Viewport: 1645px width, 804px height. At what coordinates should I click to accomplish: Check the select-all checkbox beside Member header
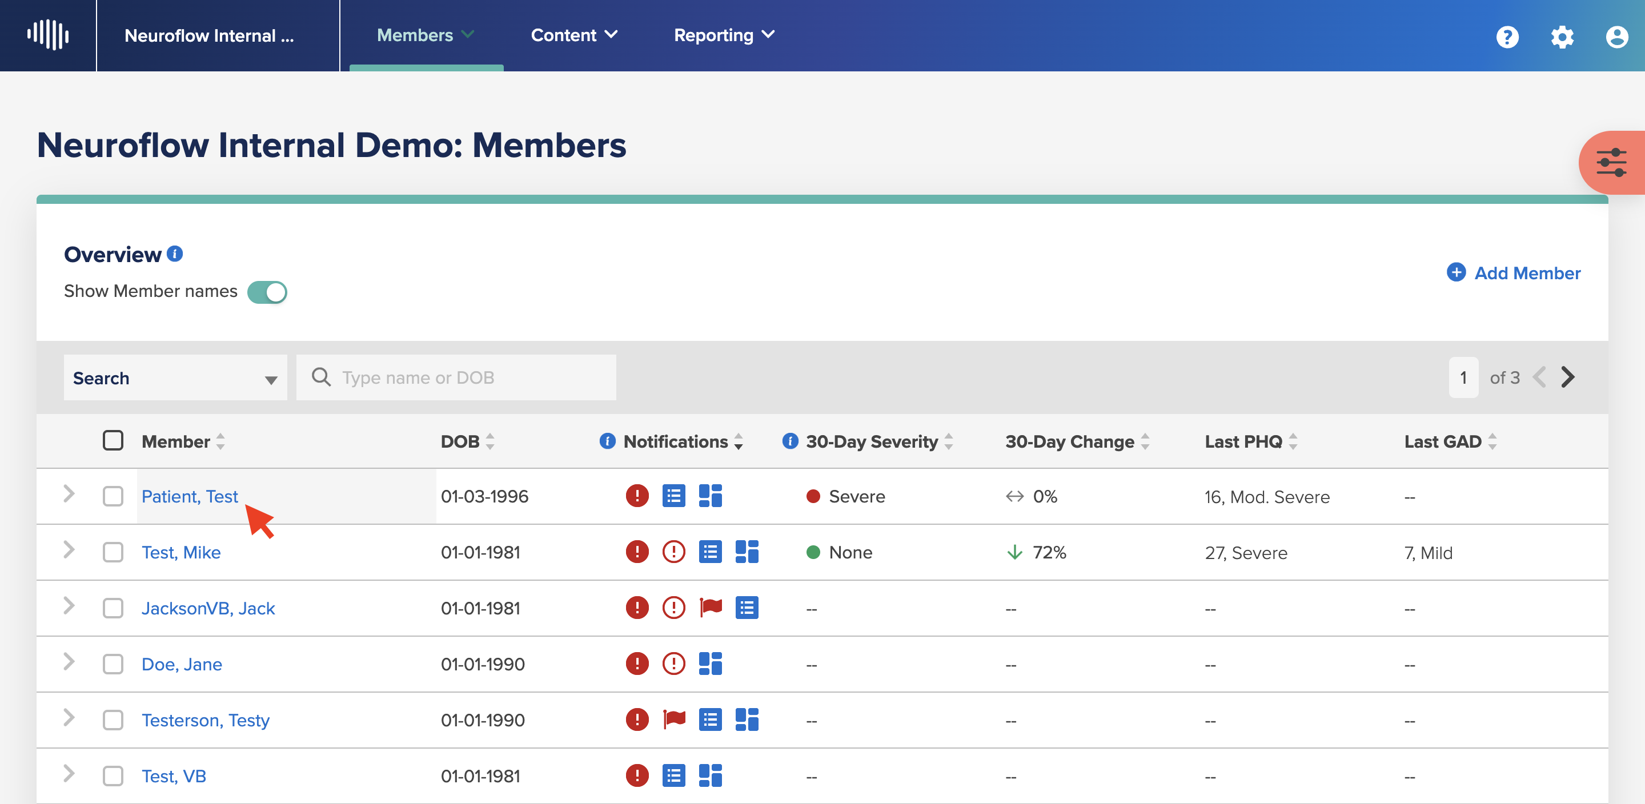click(113, 440)
